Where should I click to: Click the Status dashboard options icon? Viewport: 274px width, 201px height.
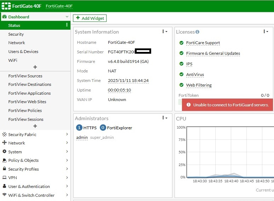pyautogui.click(x=67, y=25)
